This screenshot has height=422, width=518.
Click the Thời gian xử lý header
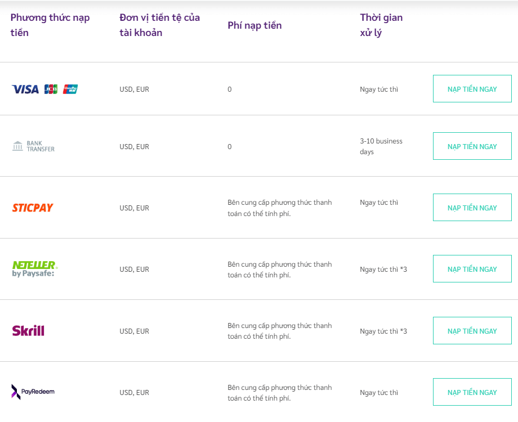(381, 25)
